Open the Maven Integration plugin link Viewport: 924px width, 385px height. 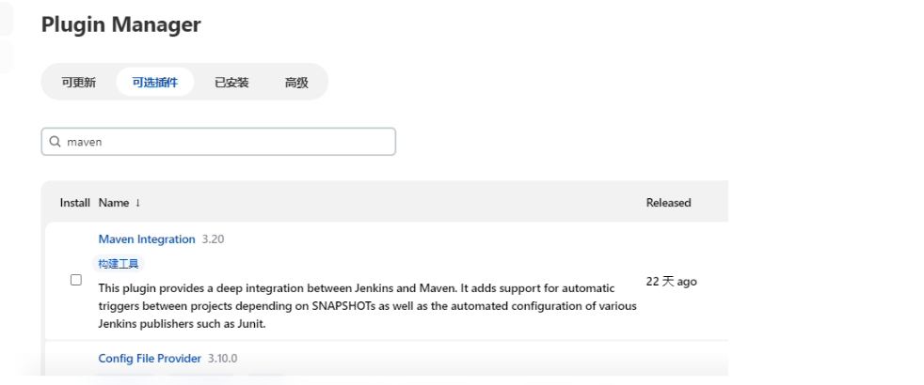(x=147, y=239)
